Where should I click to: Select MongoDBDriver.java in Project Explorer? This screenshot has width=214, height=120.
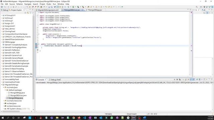[x=18, y=95]
